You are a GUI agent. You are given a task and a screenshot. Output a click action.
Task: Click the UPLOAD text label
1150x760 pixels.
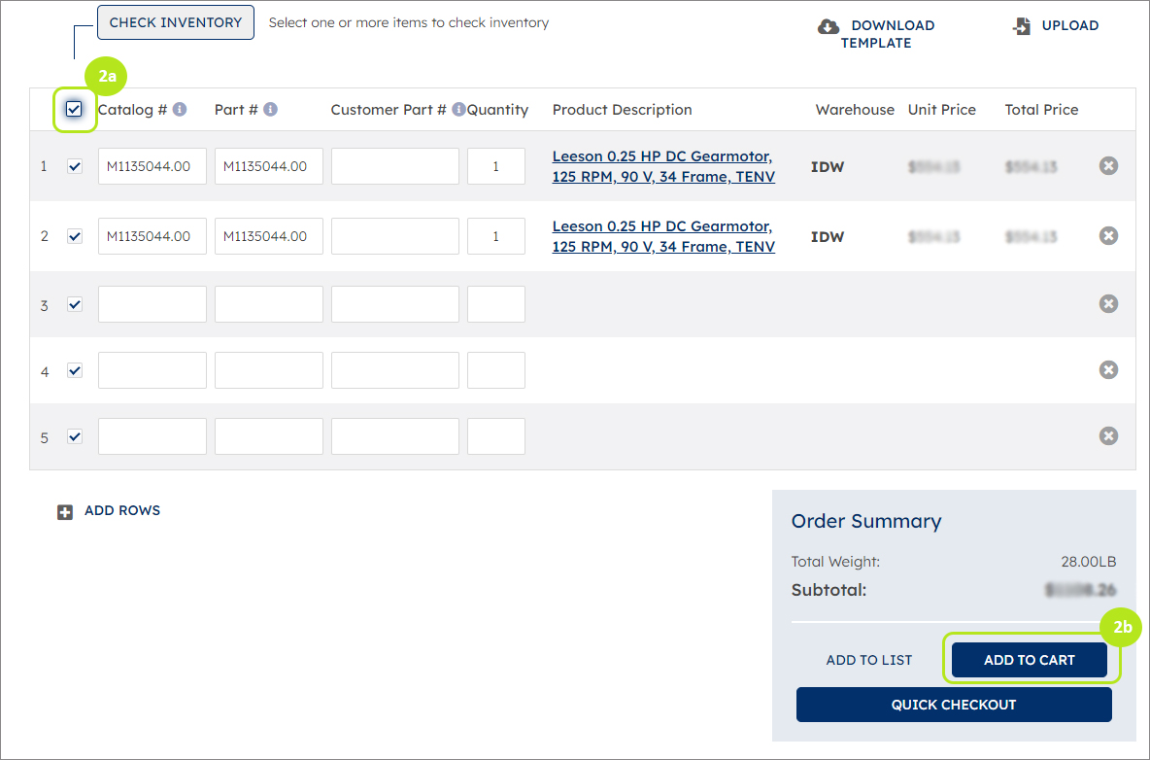(x=1070, y=25)
